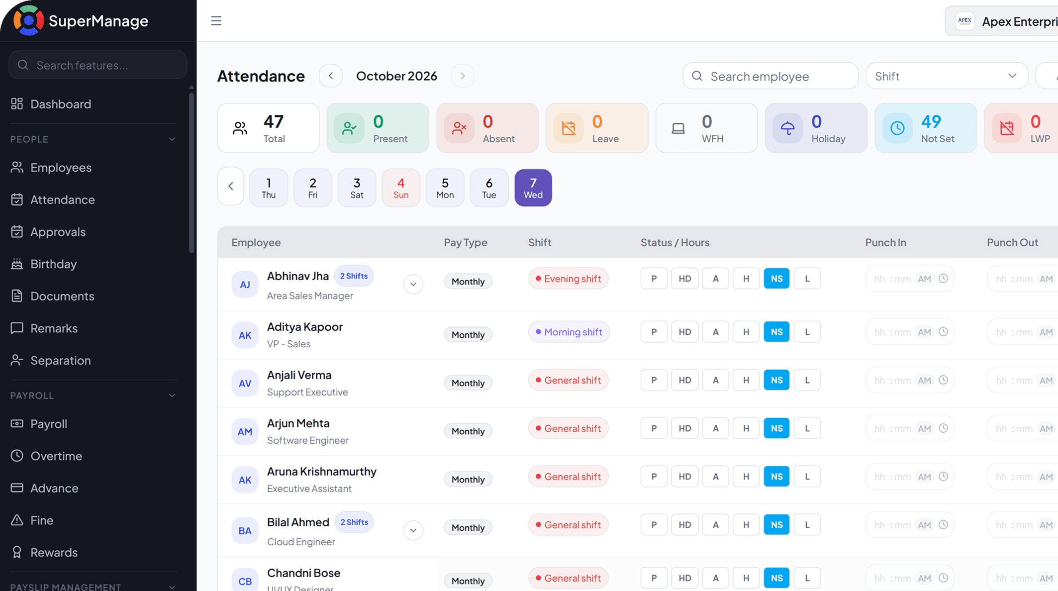Click the Total employees card icon
The height and width of the screenshot is (591, 1058).
click(x=240, y=128)
